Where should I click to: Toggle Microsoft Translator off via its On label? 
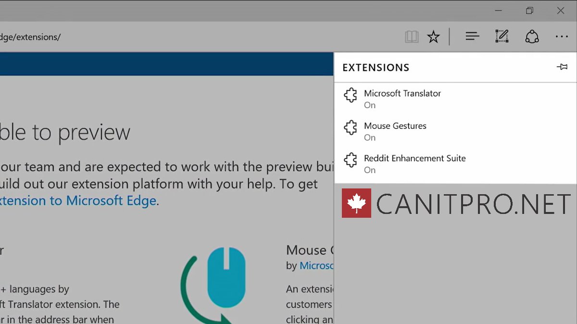(x=370, y=105)
